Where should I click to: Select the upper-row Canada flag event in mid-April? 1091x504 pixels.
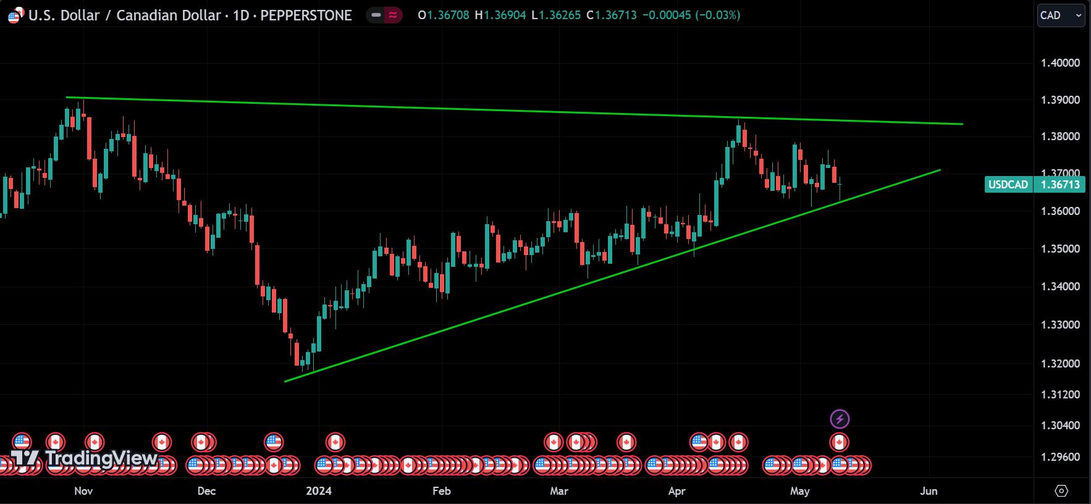point(738,442)
